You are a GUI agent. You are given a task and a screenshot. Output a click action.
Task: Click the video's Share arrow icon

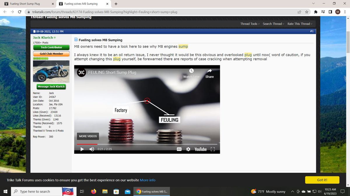(x=209, y=71)
